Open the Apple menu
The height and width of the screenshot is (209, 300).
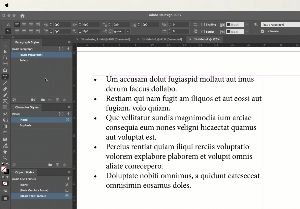tap(7, 5)
